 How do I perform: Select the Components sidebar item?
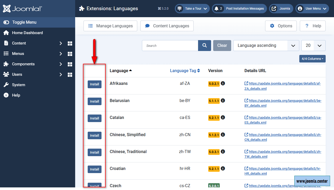(23, 64)
